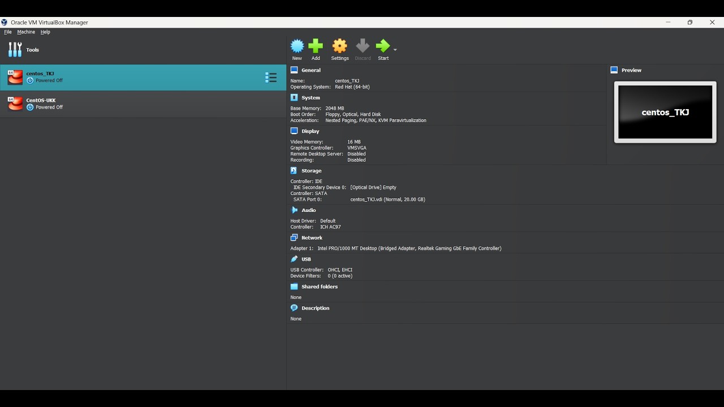Click the Adapter 1 Bridged Adapter entry
The height and width of the screenshot is (407, 724).
point(410,248)
